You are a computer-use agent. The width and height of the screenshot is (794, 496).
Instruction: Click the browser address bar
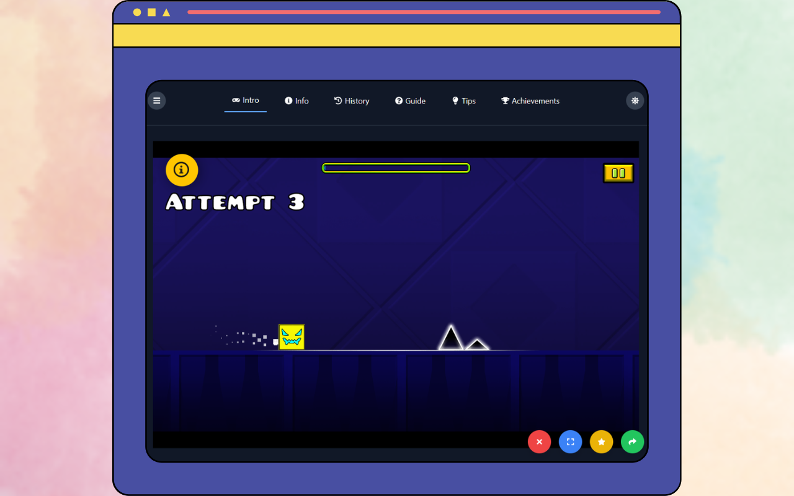click(424, 12)
